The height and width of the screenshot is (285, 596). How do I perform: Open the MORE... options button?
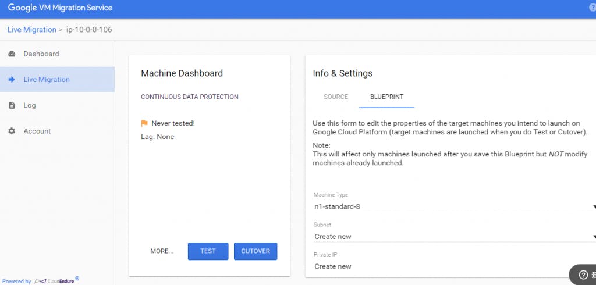pyautogui.click(x=162, y=251)
